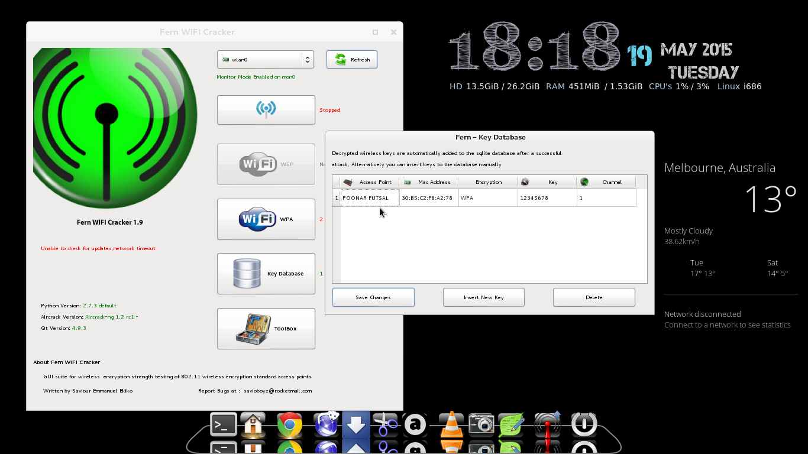Click the update timeout error message

point(98,248)
